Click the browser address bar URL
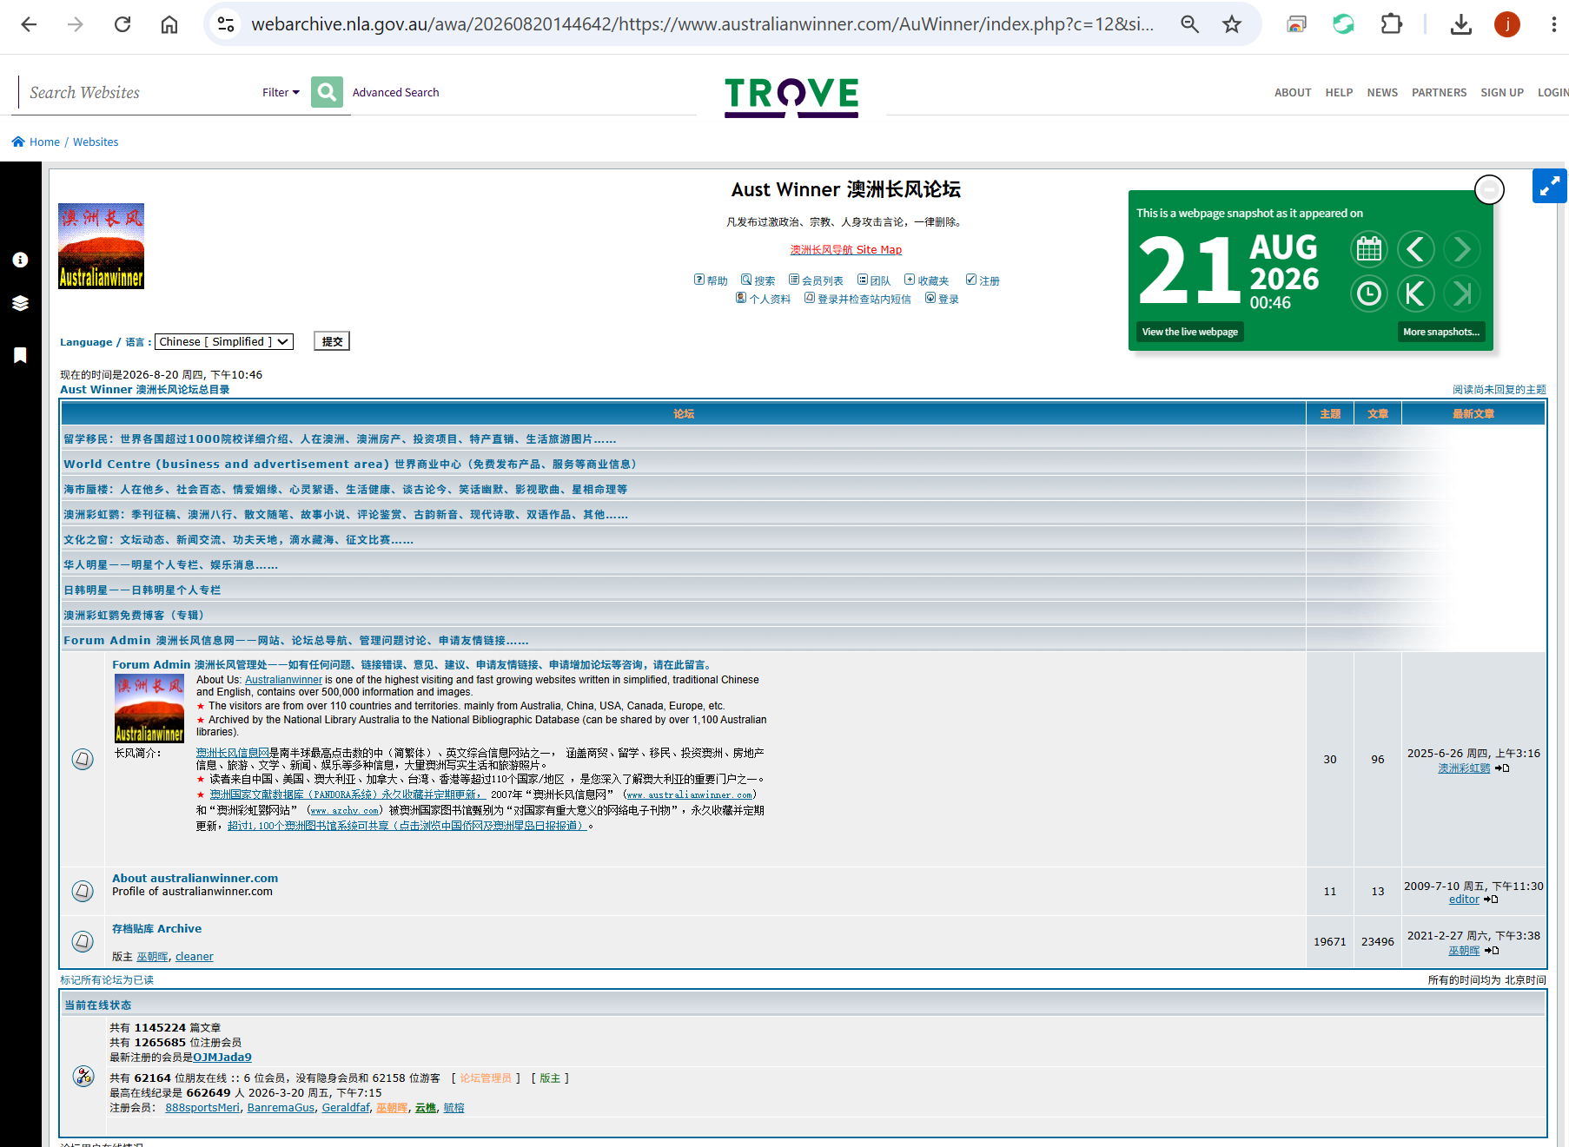Viewport: 1569px width, 1147px height. pos(702,24)
